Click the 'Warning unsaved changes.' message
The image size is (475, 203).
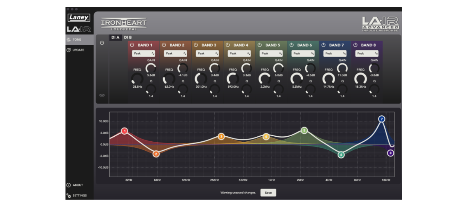point(238,193)
